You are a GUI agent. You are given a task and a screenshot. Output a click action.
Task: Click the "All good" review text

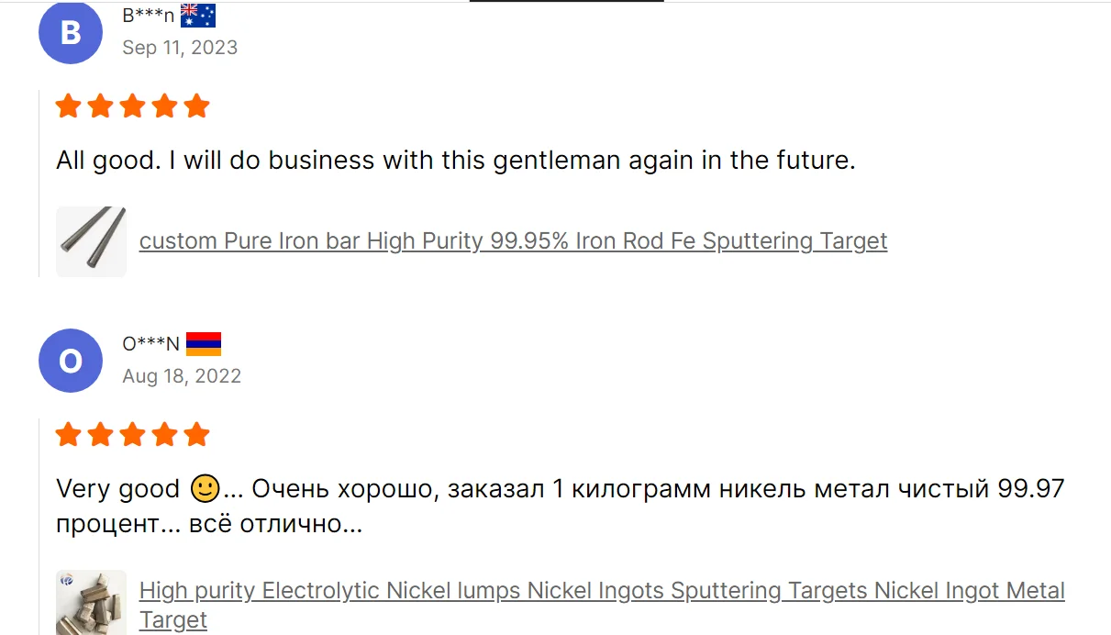click(455, 161)
